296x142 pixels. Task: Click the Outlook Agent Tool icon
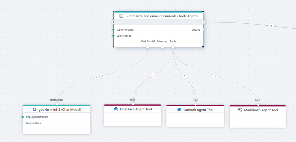pos(179,110)
